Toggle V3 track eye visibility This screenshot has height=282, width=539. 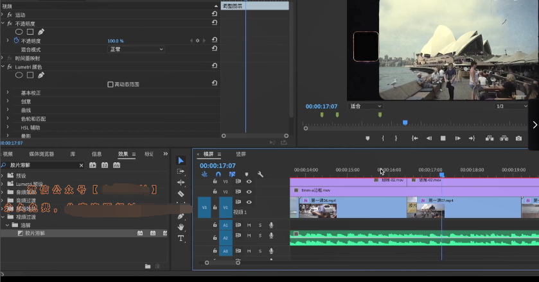pyautogui.click(x=249, y=181)
